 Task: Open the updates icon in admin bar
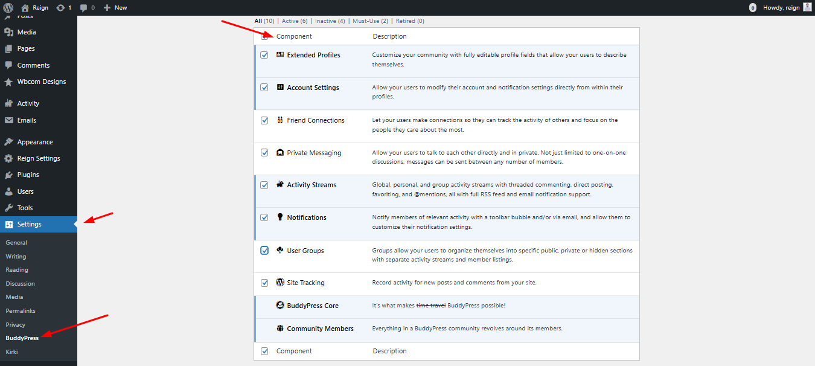[60, 8]
